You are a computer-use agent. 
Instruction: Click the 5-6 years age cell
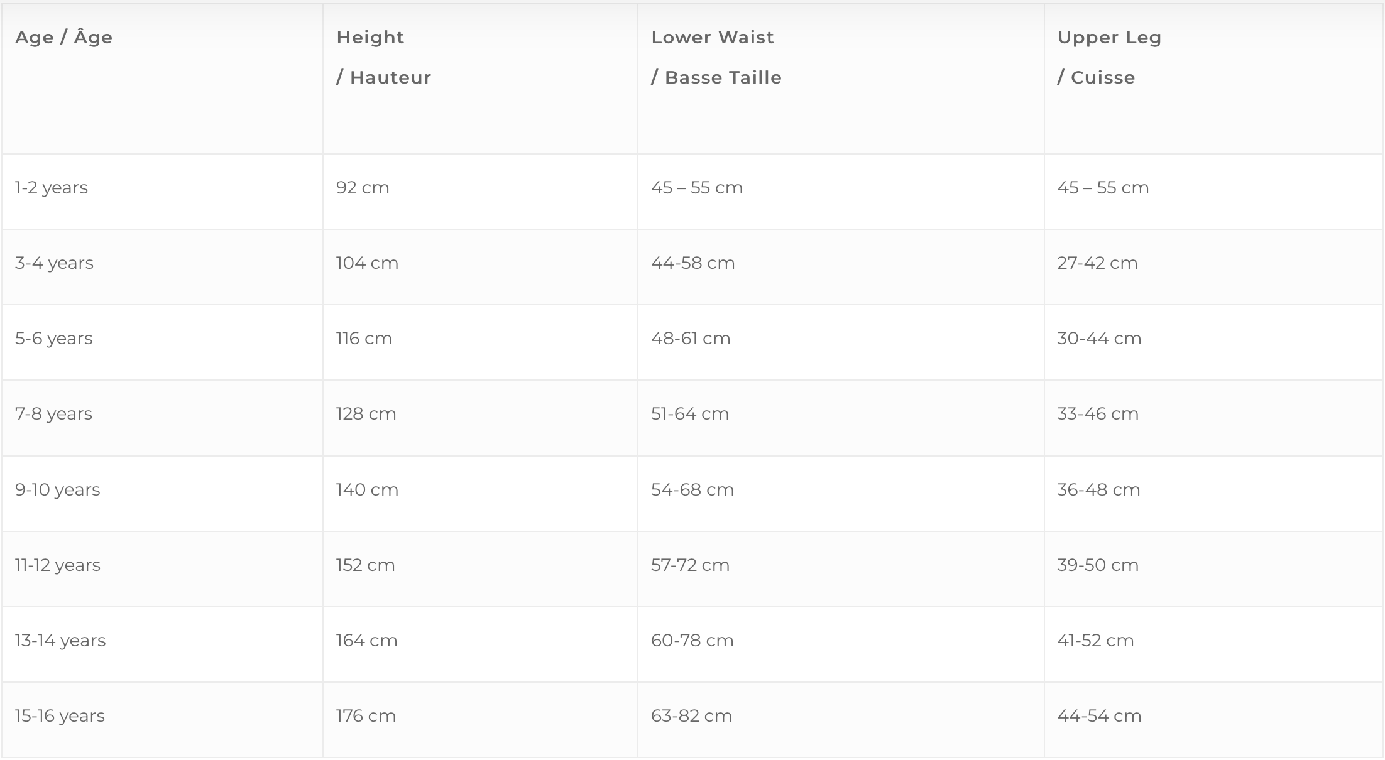click(x=53, y=339)
